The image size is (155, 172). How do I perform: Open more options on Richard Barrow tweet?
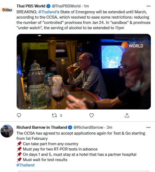tap(148, 127)
